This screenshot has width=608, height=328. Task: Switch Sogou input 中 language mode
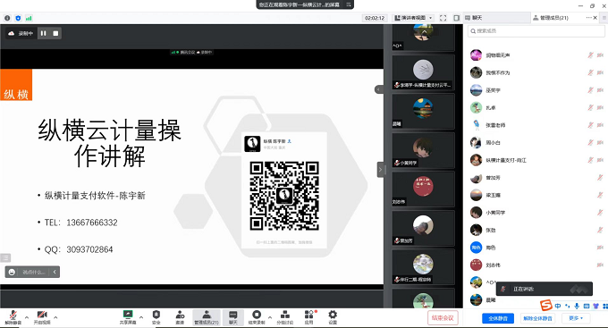click(558, 306)
